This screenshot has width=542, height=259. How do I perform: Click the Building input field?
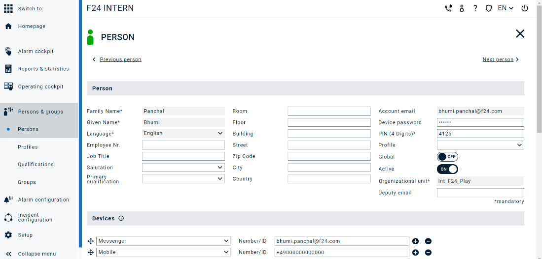coord(329,134)
